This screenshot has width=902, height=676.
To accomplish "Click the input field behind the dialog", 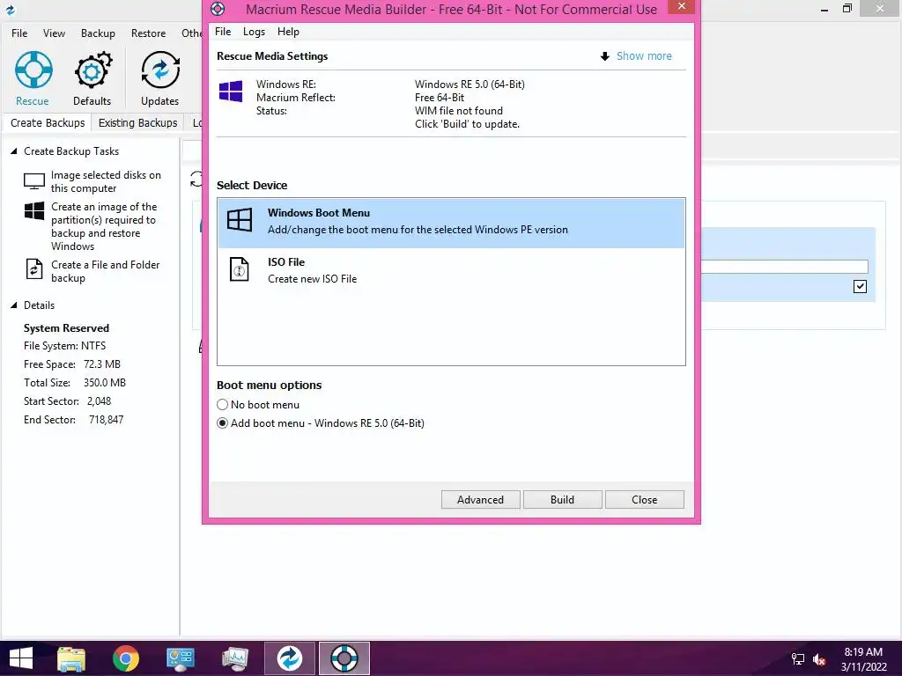I will [x=784, y=266].
